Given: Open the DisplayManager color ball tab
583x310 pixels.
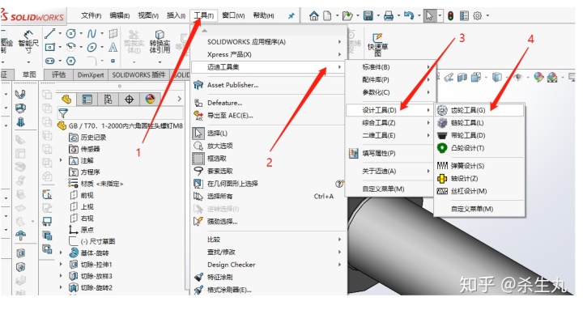Looking at the screenshot, I should pyautogui.click(x=150, y=100).
